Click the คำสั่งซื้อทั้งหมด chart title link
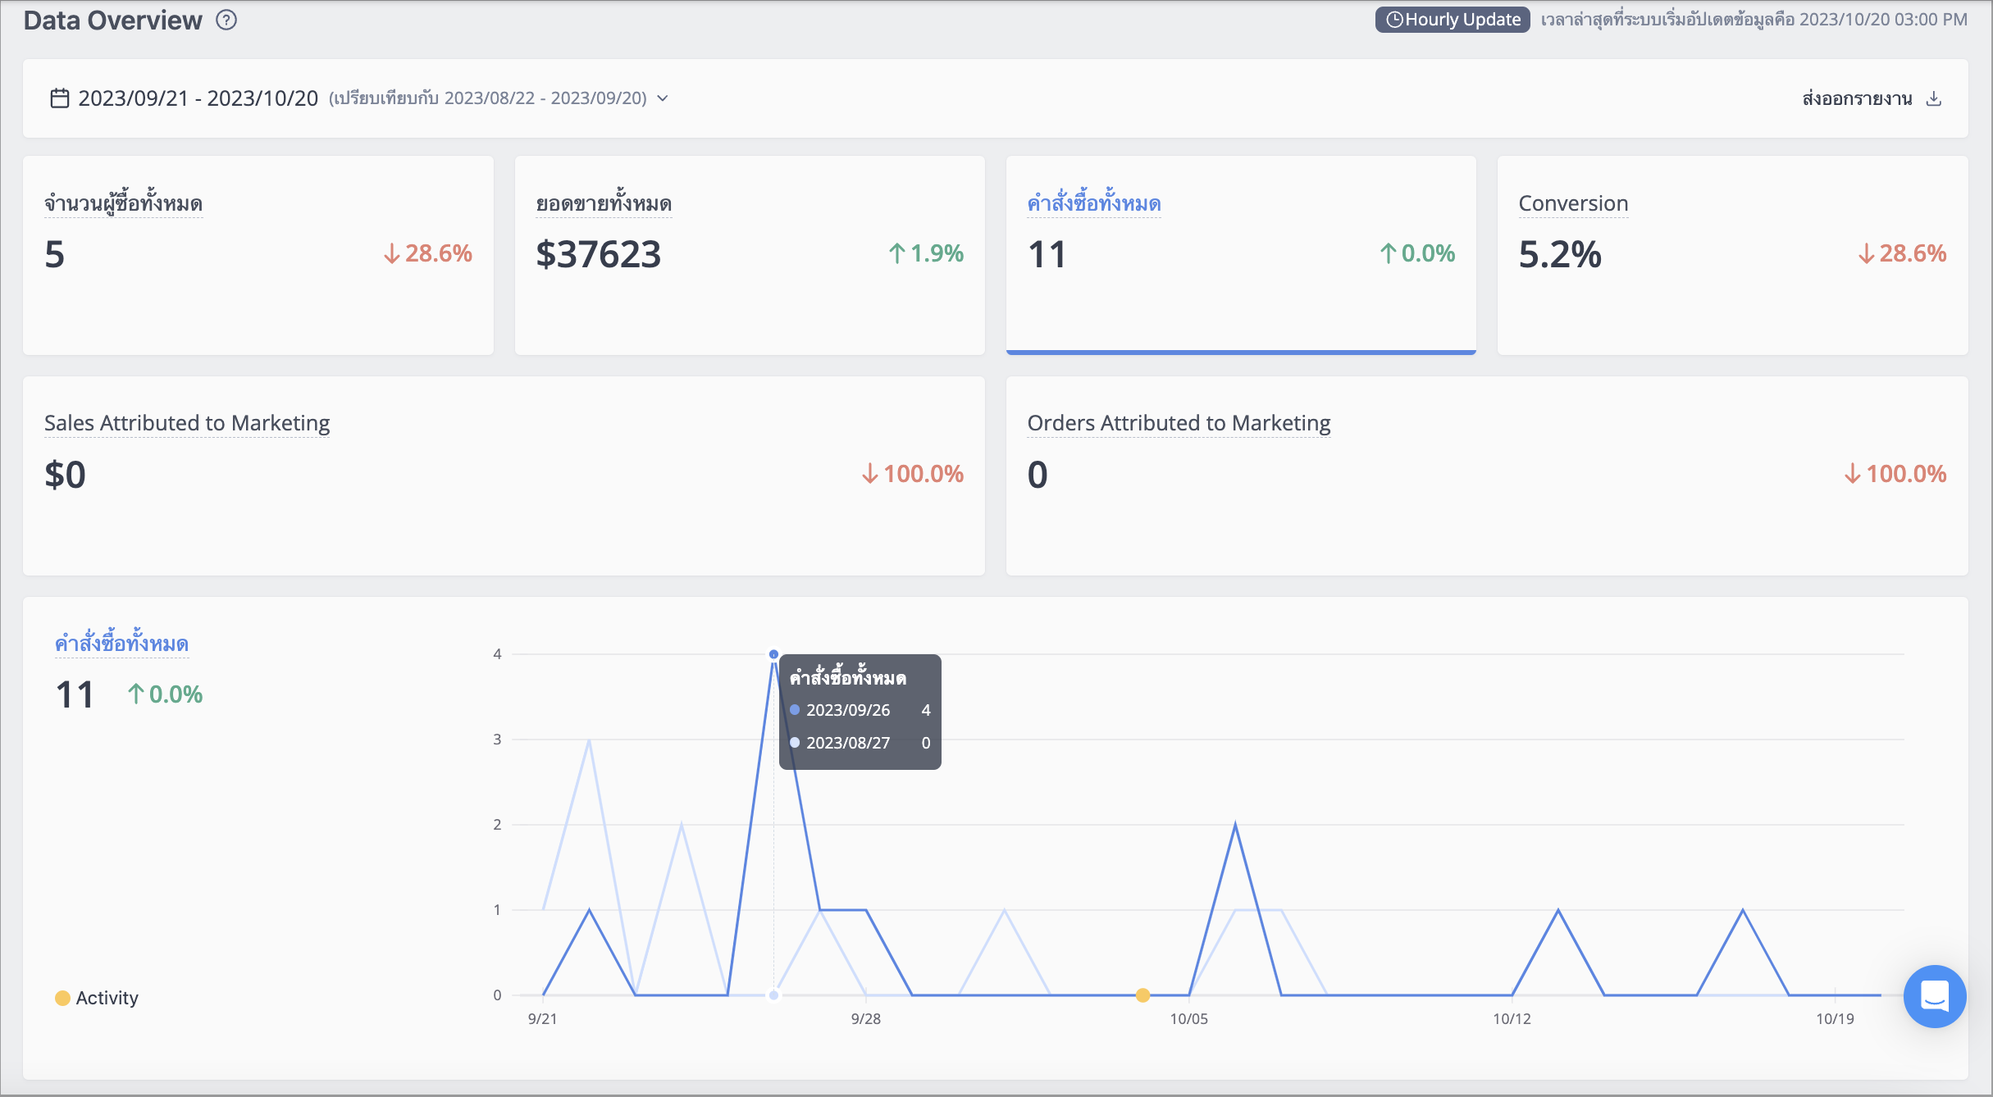 121,644
